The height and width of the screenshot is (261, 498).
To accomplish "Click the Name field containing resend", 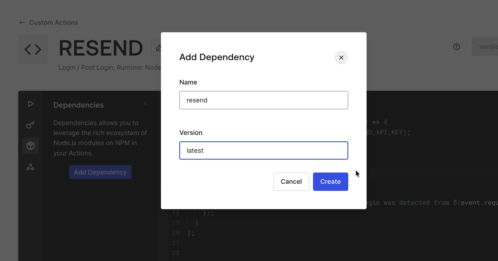I will point(264,100).
